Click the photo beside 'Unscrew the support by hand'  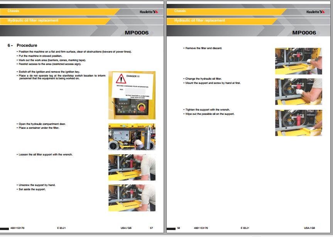[132, 198]
